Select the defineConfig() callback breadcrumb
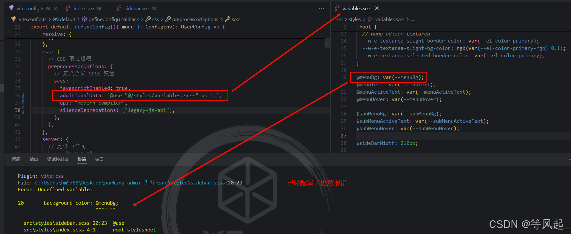571x234 pixels. click(x=114, y=19)
